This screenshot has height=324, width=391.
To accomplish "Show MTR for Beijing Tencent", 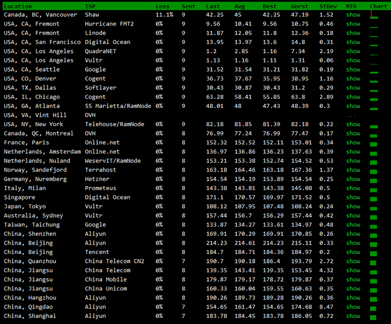I will pyautogui.click(x=353, y=252).
